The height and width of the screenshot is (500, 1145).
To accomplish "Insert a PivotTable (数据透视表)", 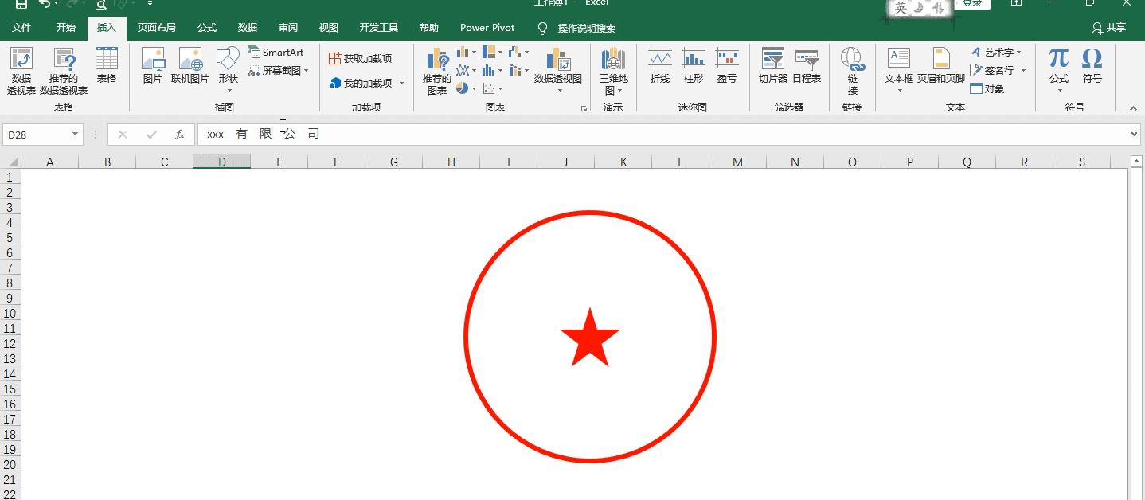I will (21, 71).
